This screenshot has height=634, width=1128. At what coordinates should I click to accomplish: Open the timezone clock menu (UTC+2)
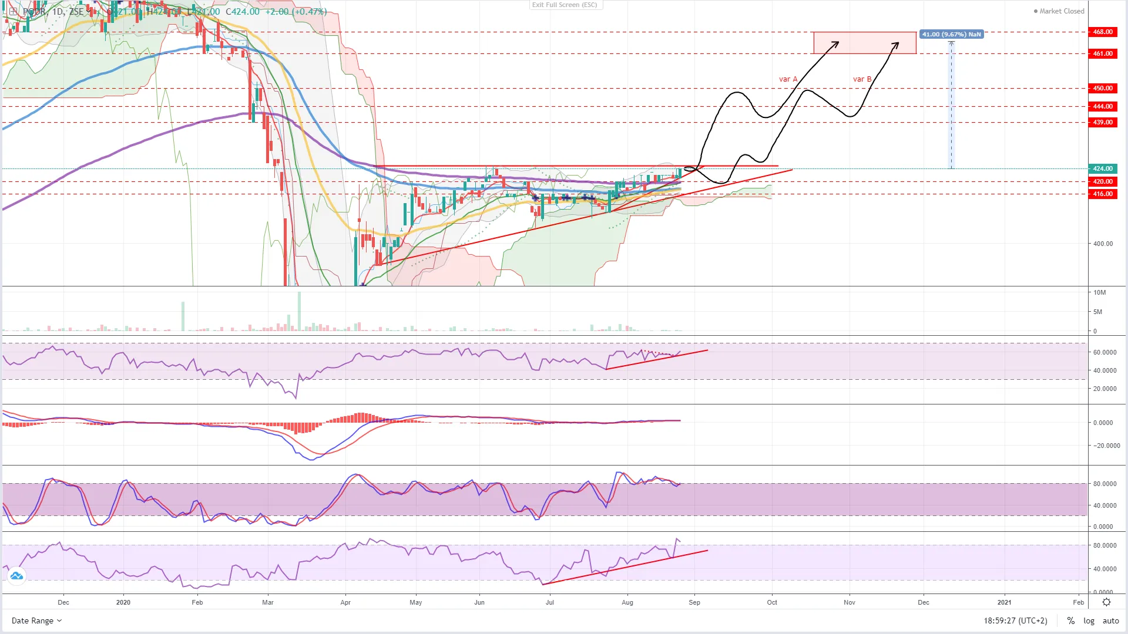1015,620
